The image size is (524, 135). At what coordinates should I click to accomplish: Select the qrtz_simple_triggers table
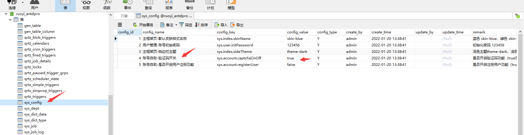(41, 85)
